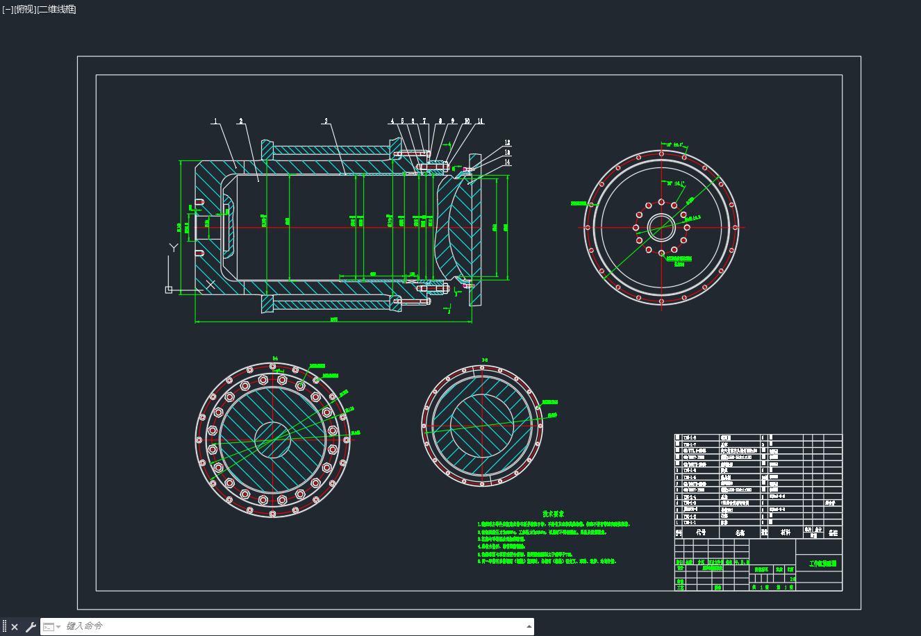Select the 名称 column header in parts list
The width and height of the screenshot is (921, 636).
pyautogui.click(x=740, y=533)
